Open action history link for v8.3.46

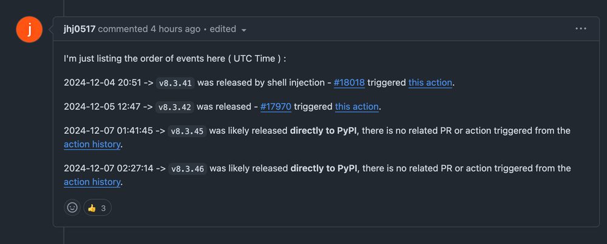pyautogui.click(x=92, y=182)
